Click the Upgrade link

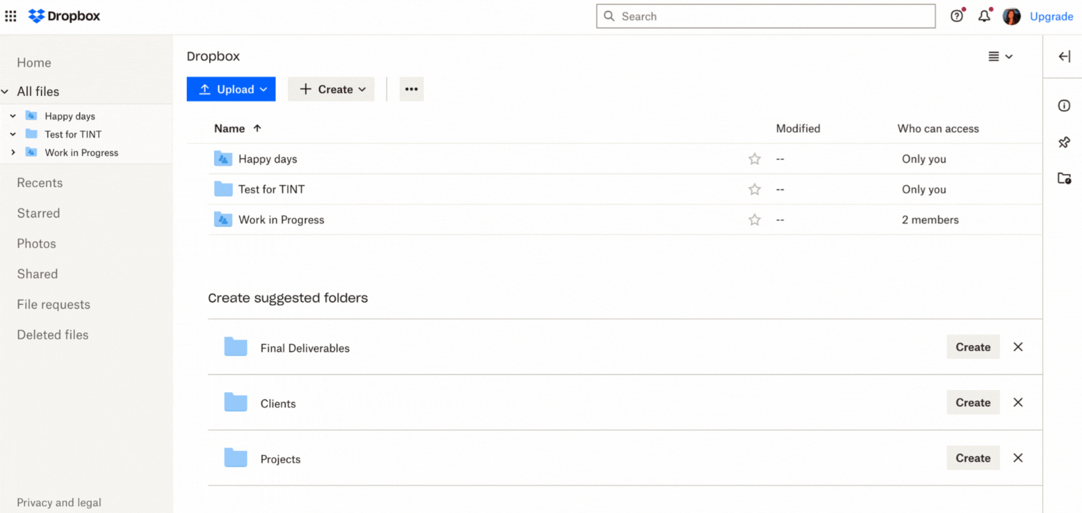point(1051,17)
